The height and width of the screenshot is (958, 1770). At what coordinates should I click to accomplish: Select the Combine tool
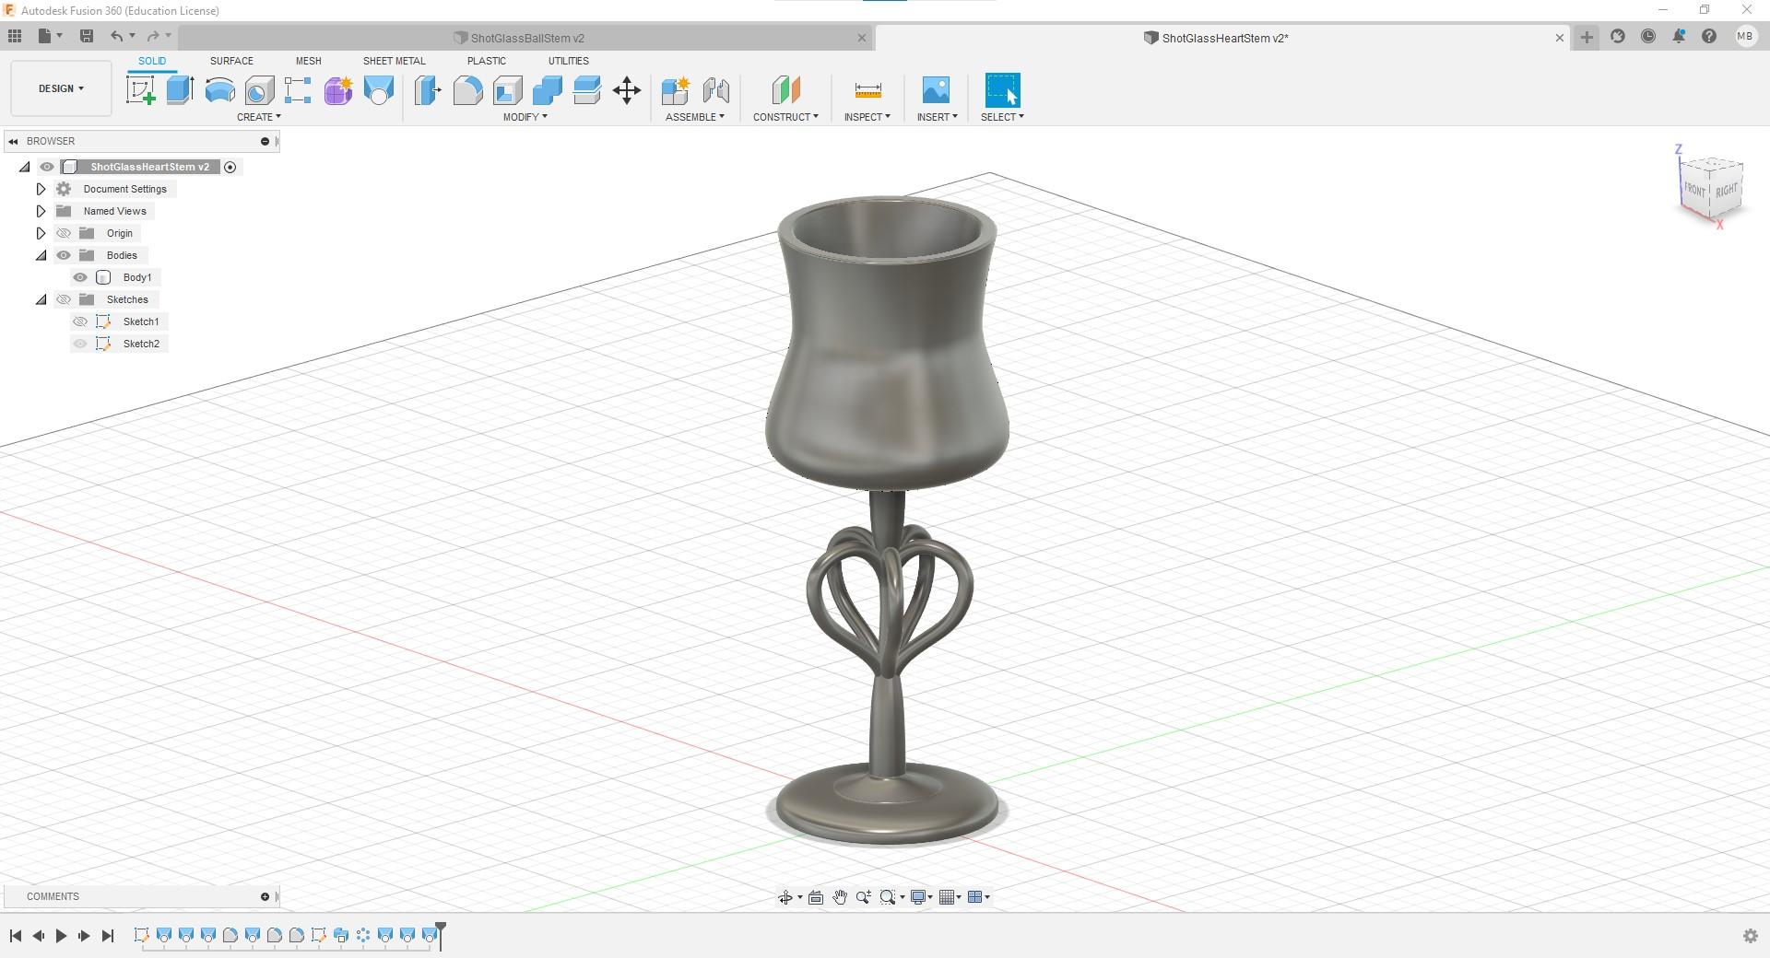click(x=547, y=90)
